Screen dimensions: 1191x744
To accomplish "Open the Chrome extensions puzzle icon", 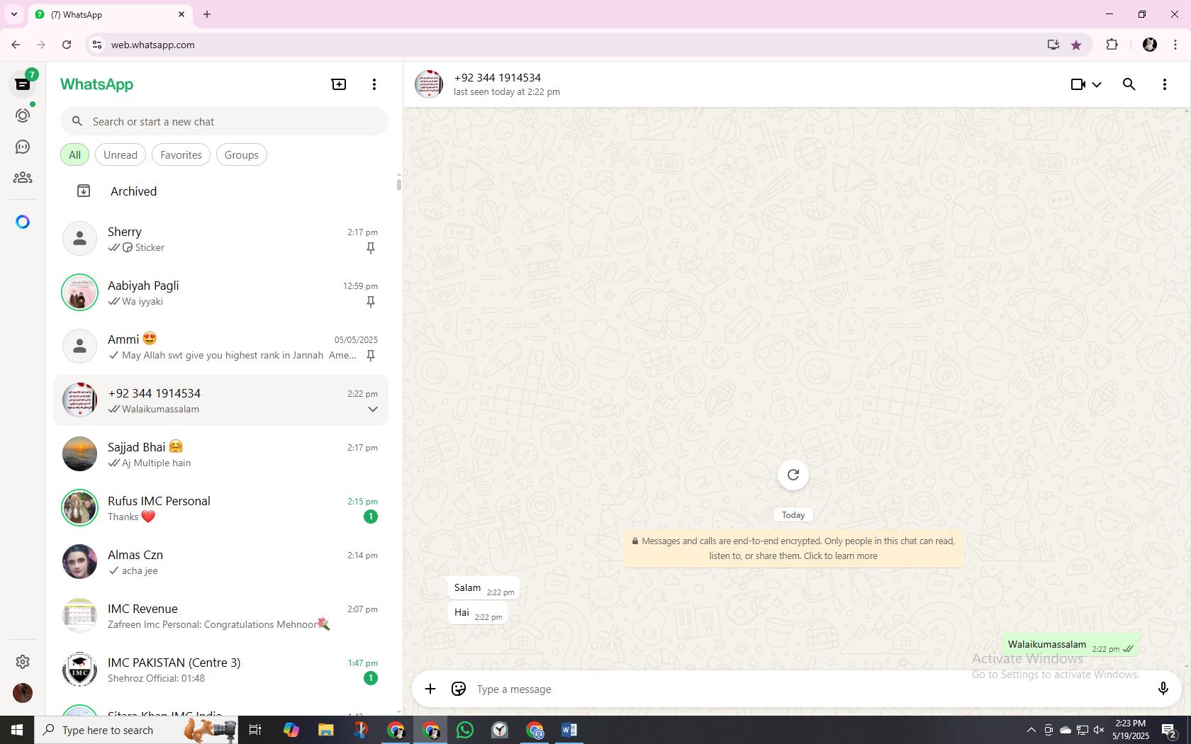I will point(1112,45).
